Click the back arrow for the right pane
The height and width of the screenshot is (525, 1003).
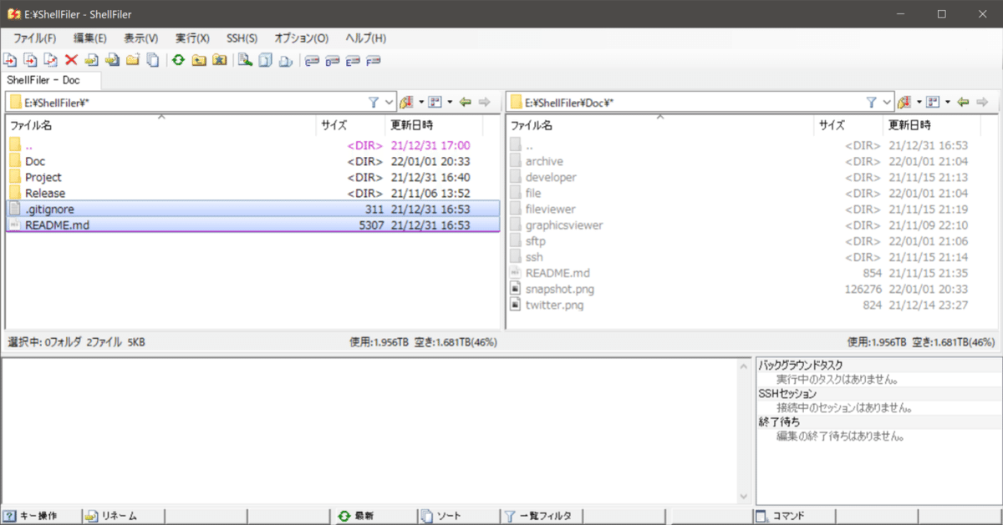click(962, 101)
